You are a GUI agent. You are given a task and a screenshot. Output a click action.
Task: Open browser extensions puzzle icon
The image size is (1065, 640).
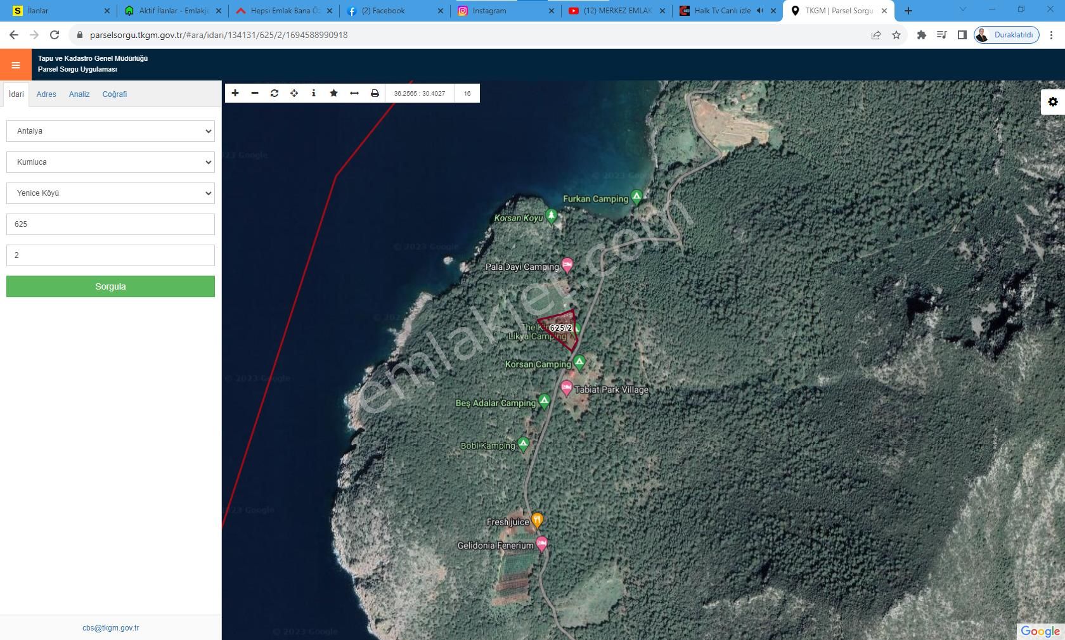coord(922,35)
